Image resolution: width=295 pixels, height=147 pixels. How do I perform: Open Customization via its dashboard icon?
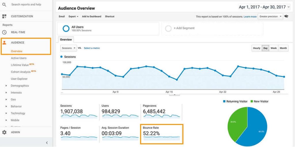[4, 16]
